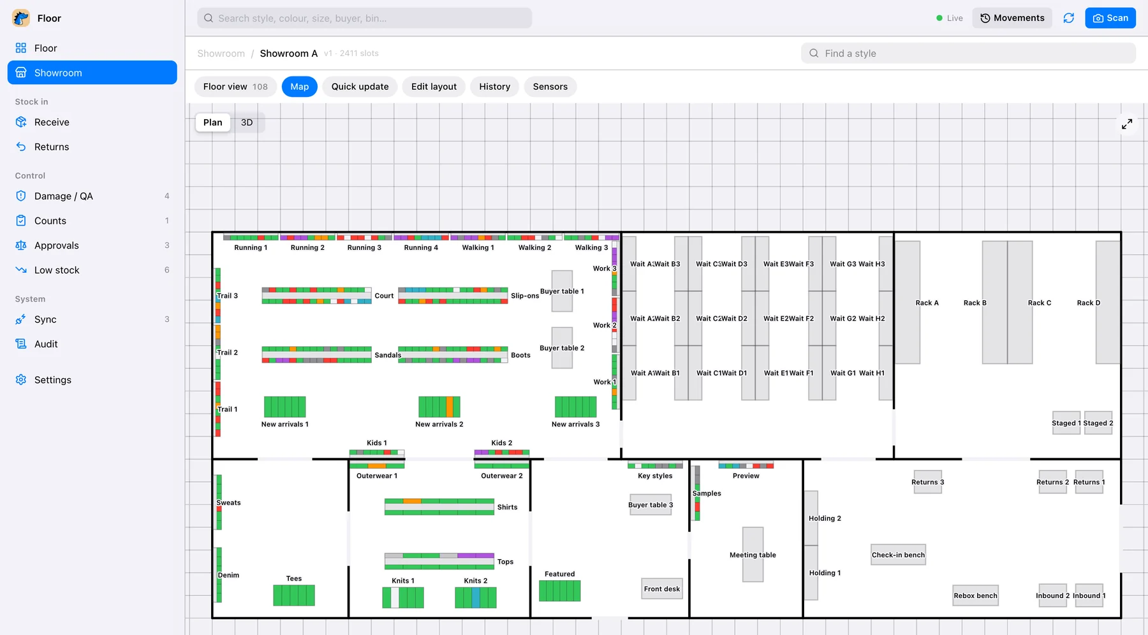Focus the global search field
Viewport: 1148px width, 635px height.
(x=364, y=18)
